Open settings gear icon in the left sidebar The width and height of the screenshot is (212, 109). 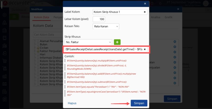(x=5, y=15)
